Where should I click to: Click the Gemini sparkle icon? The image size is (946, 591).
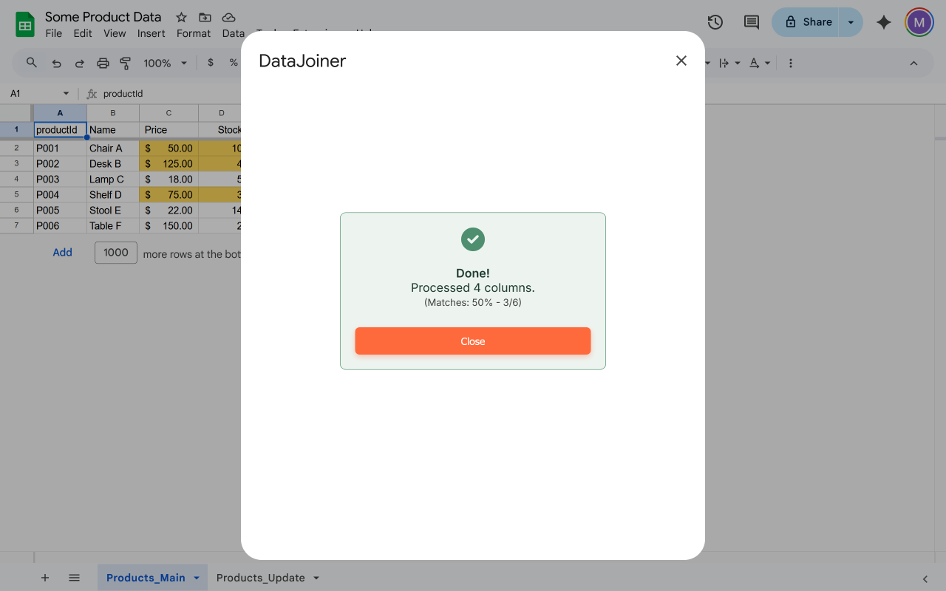pos(883,22)
